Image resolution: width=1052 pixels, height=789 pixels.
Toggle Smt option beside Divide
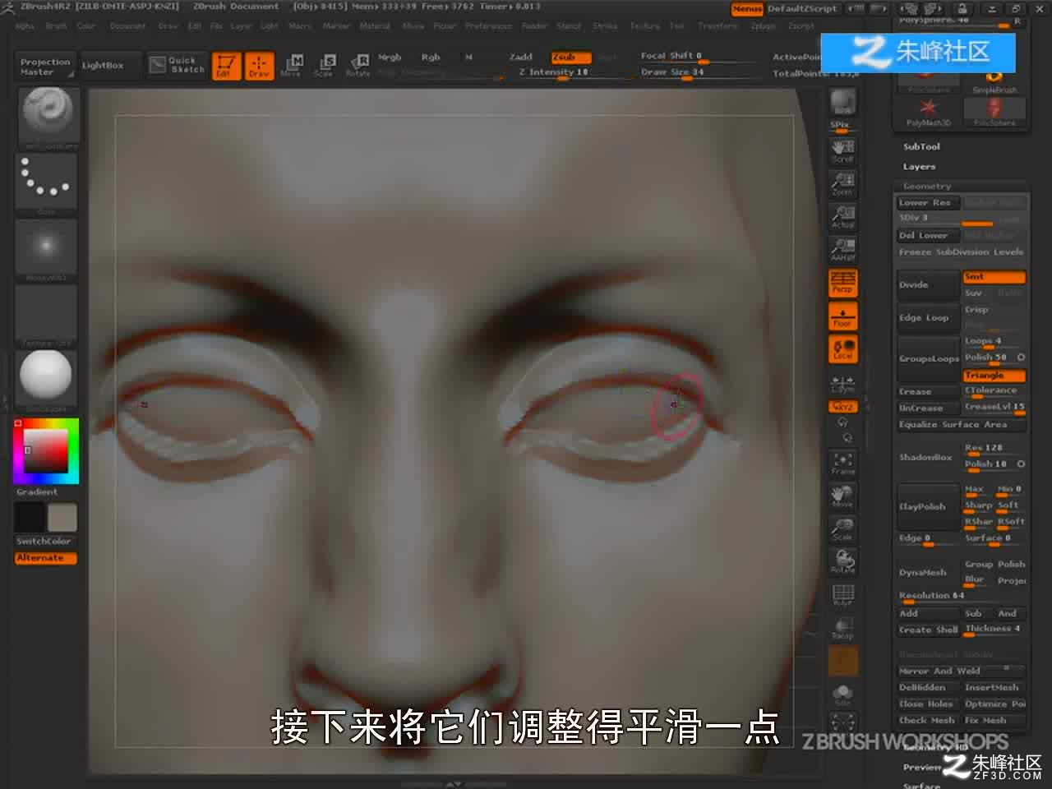[994, 277]
